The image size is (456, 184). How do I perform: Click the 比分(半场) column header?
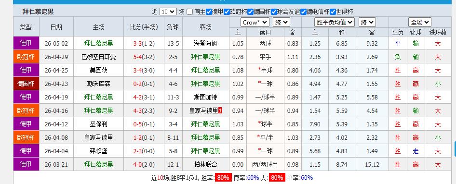144,27
